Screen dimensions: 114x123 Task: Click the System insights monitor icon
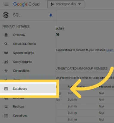[6, 53]
